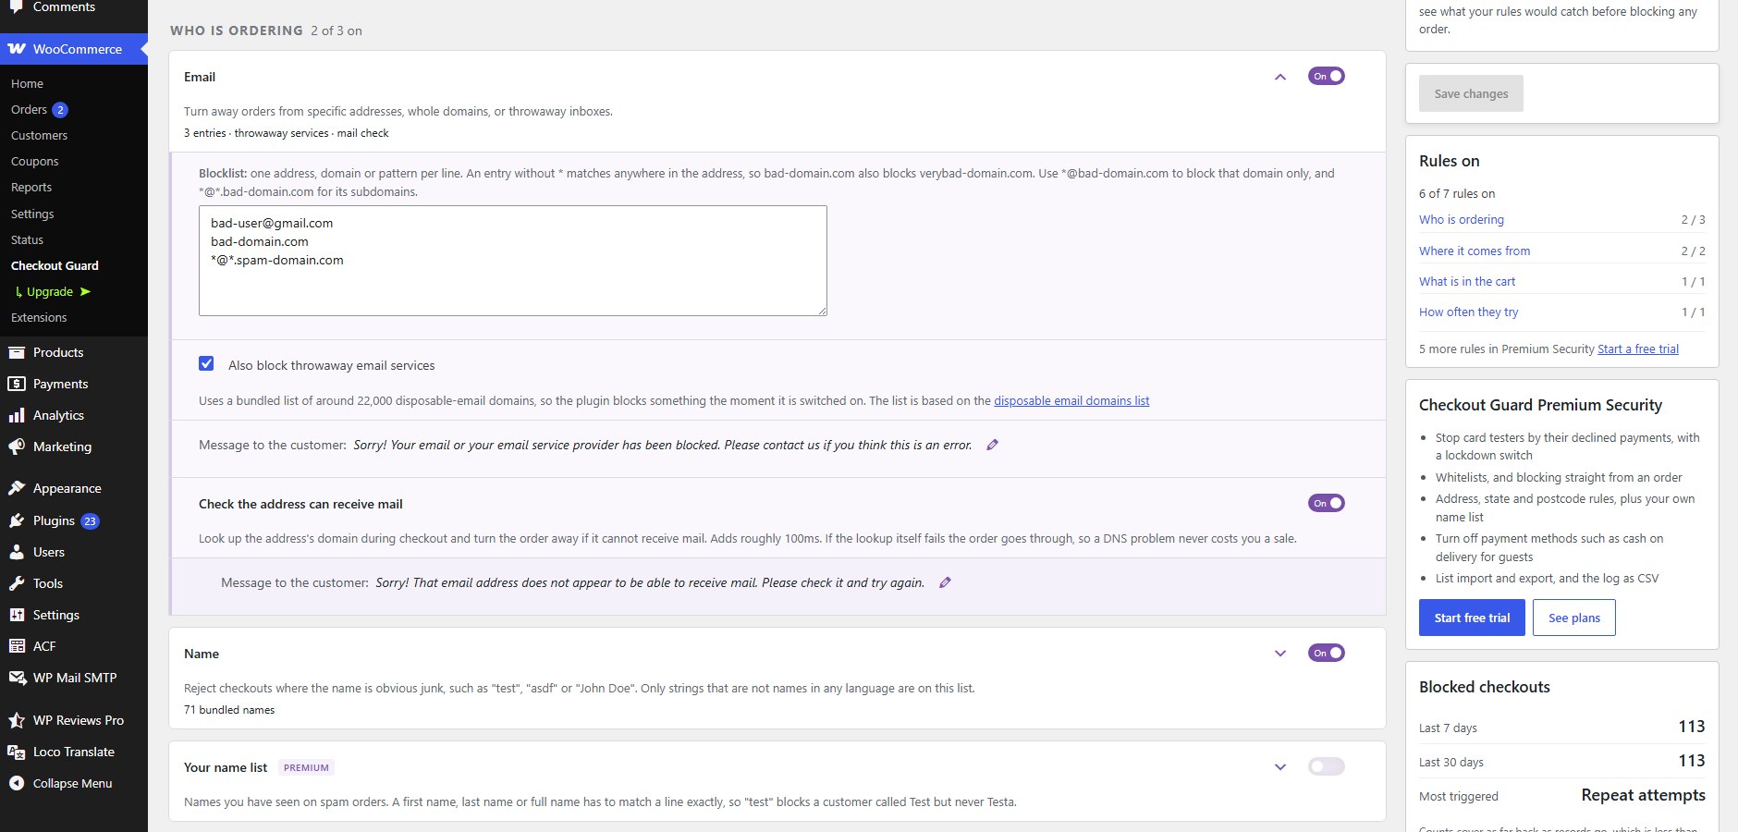This screenshot has width=1738, height=832.
Task: Click the Start a free trial text link
Action: click(1638, 349)
